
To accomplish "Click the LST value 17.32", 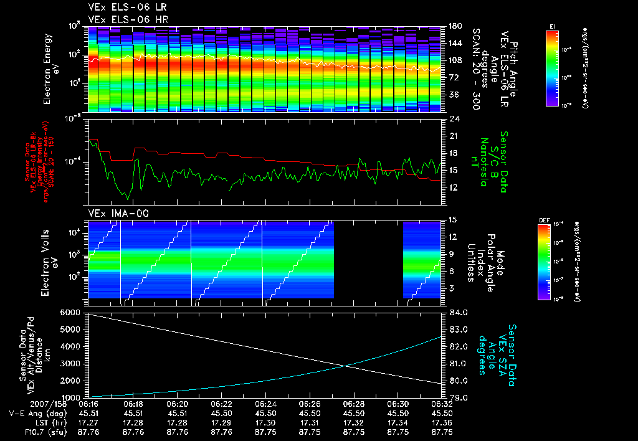I will (x=354, y=423).
